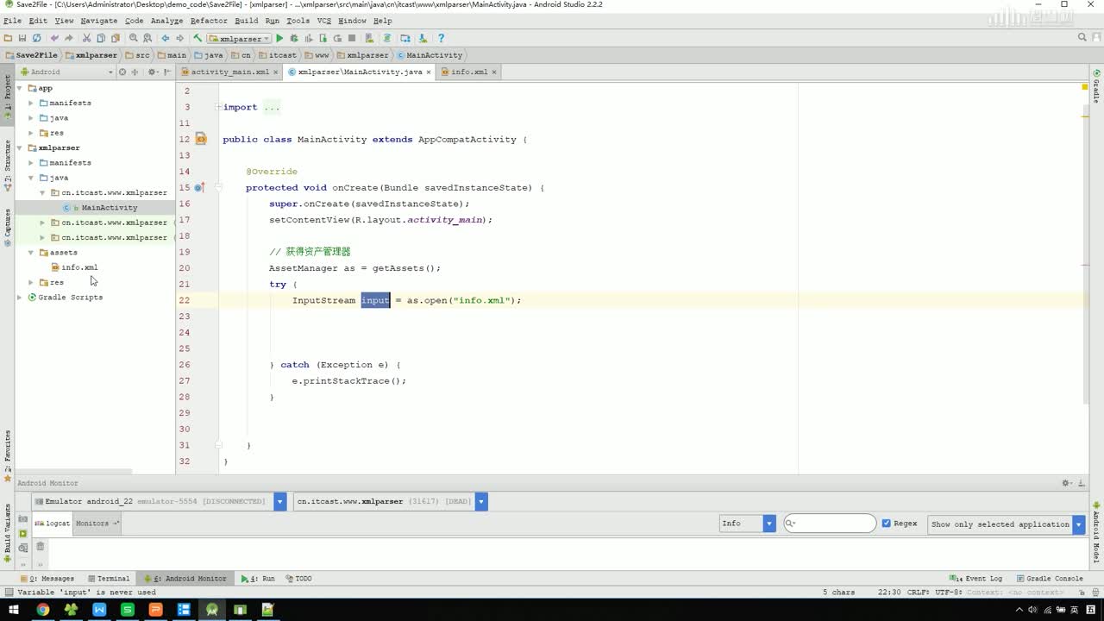Select MainActivity in the project tree
The image size is (1104, 621).
pos(109,207)
